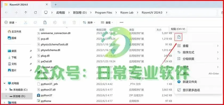Click the Cut scissors icon in toolbar
224x105 pixels.
[25, 22]
